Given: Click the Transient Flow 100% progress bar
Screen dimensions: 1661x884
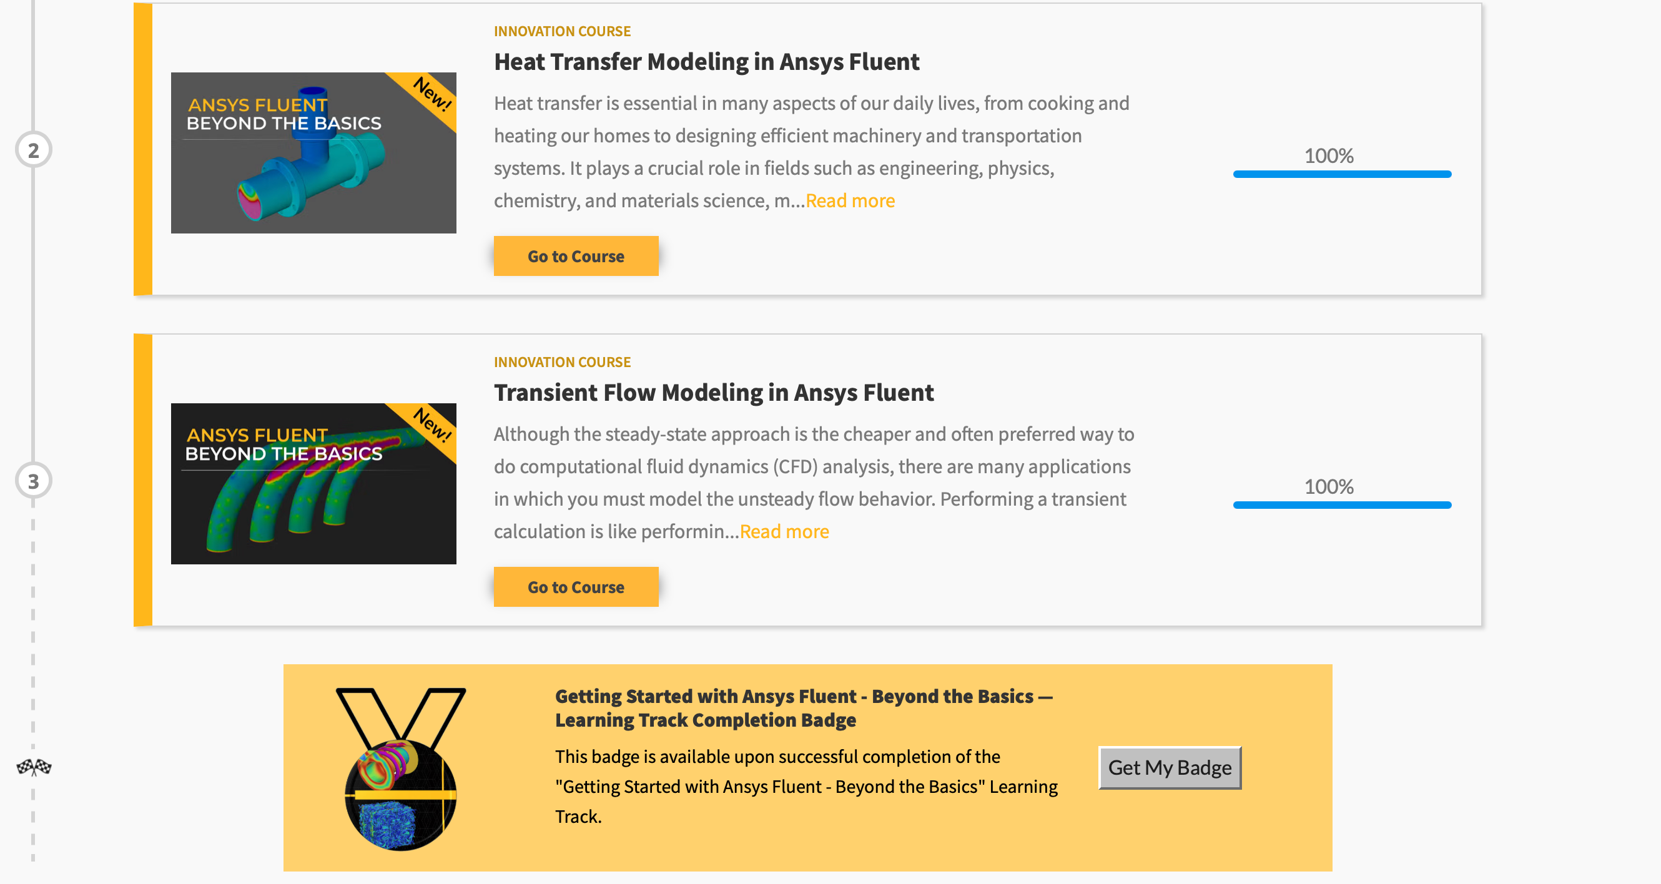Looking at the screenshot, I should point(1342,505).
